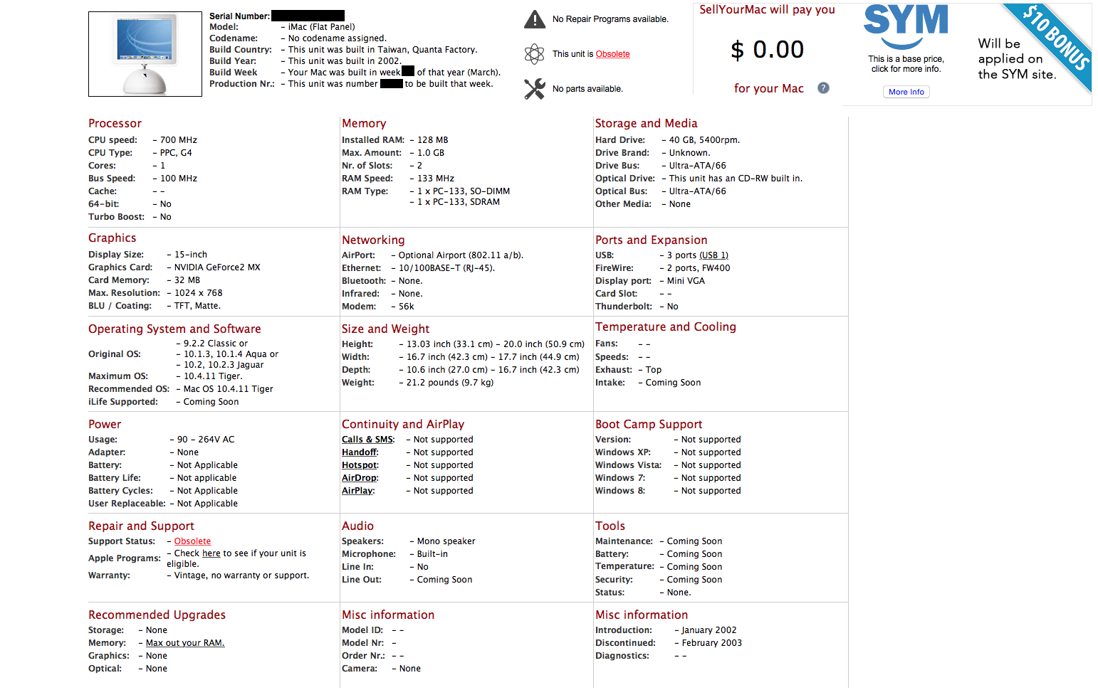This screenshot has height=690, width=1098.
Task: Open the AirPlay link
Action: tap(357, 491)
